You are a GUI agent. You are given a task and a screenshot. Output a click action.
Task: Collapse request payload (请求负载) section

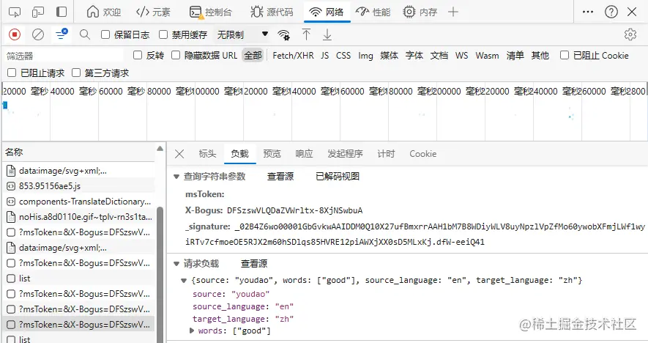pos(176,264)
